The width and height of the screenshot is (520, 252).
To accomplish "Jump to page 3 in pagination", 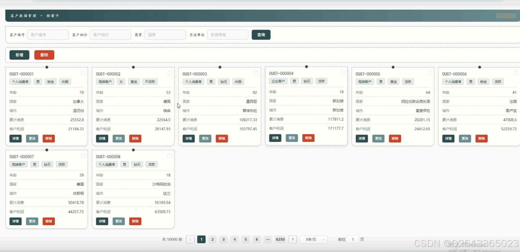I will [224, 239].
